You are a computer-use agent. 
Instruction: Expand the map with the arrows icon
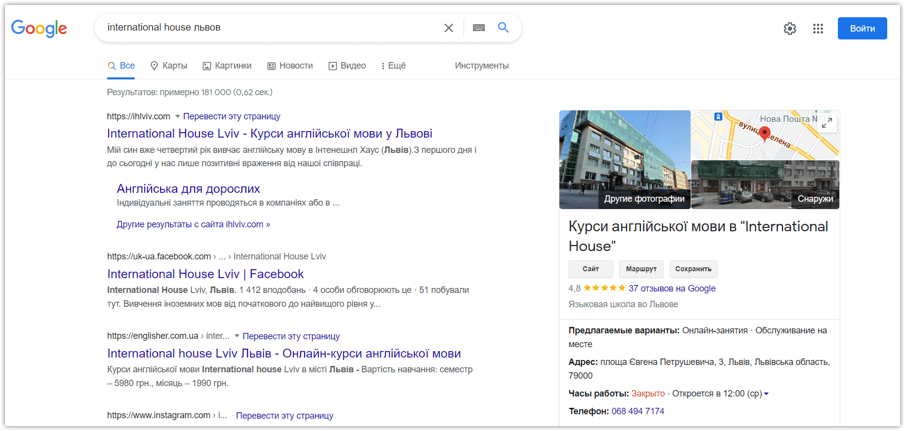pyautogui.click(x=827, y=123)
